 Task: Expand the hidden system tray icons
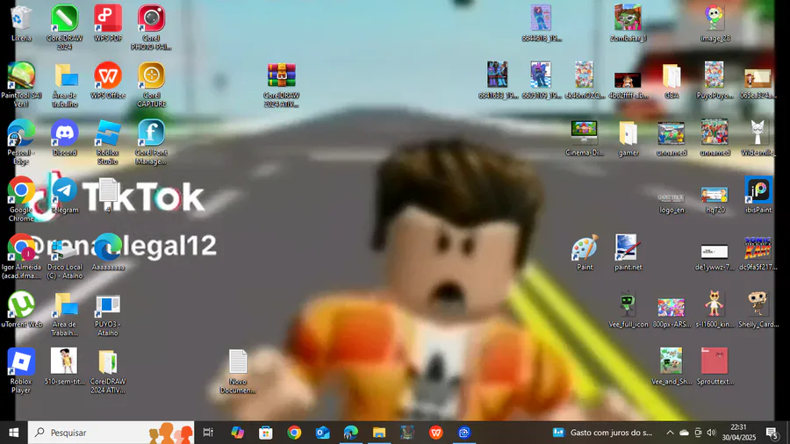670,433
